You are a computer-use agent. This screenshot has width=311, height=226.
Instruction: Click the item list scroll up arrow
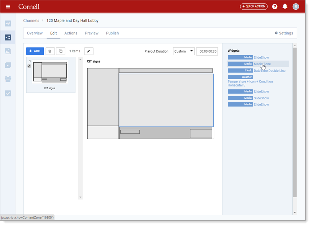coord(80,59)
